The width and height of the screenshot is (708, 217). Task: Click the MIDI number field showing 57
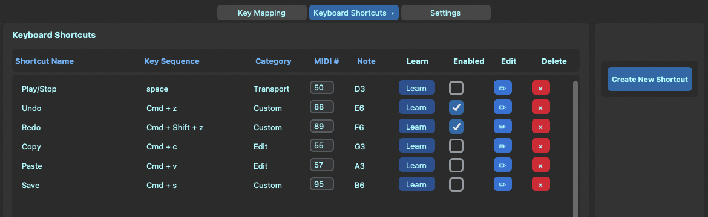point(321,165)
